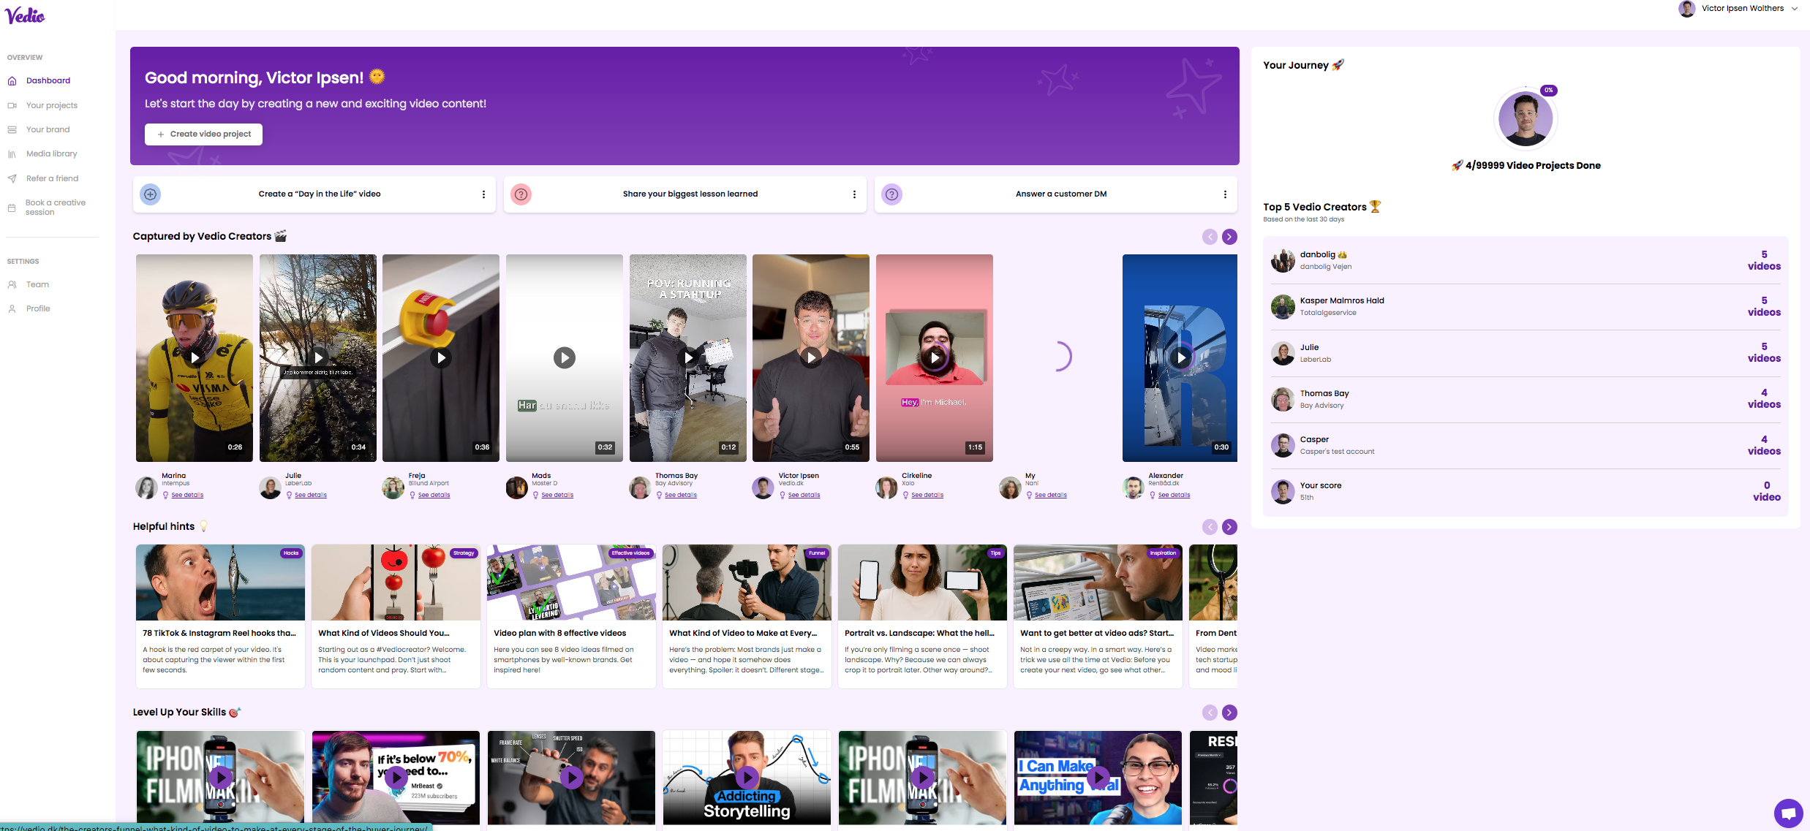The image size is (1810, 831).
Task: Click question icon beside Share your biggest lesson
Action: (x=521, y=194)
